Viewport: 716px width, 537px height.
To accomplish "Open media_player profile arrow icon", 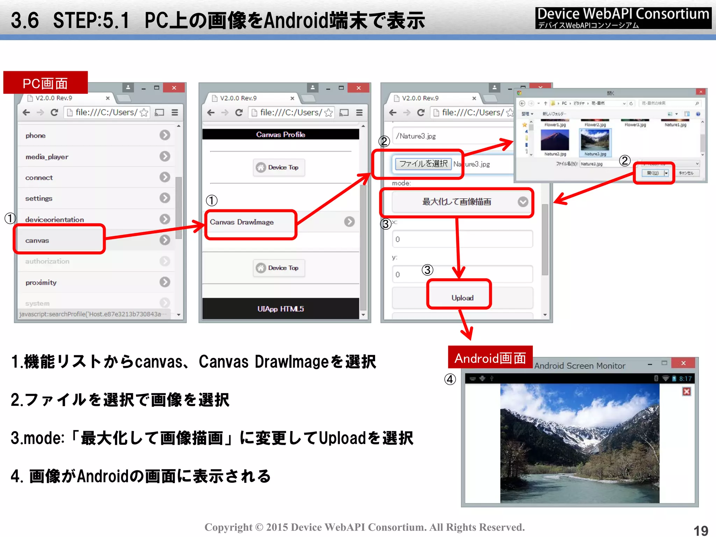I will (165, 156).
